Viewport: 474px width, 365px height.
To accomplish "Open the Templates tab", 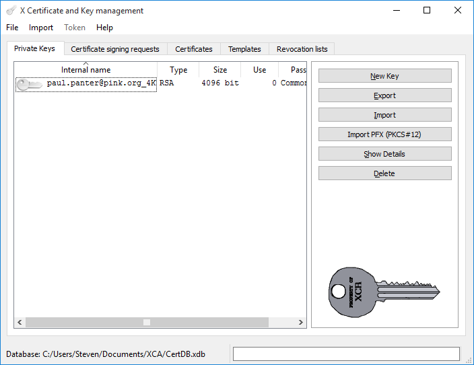I will coord(244,49).
